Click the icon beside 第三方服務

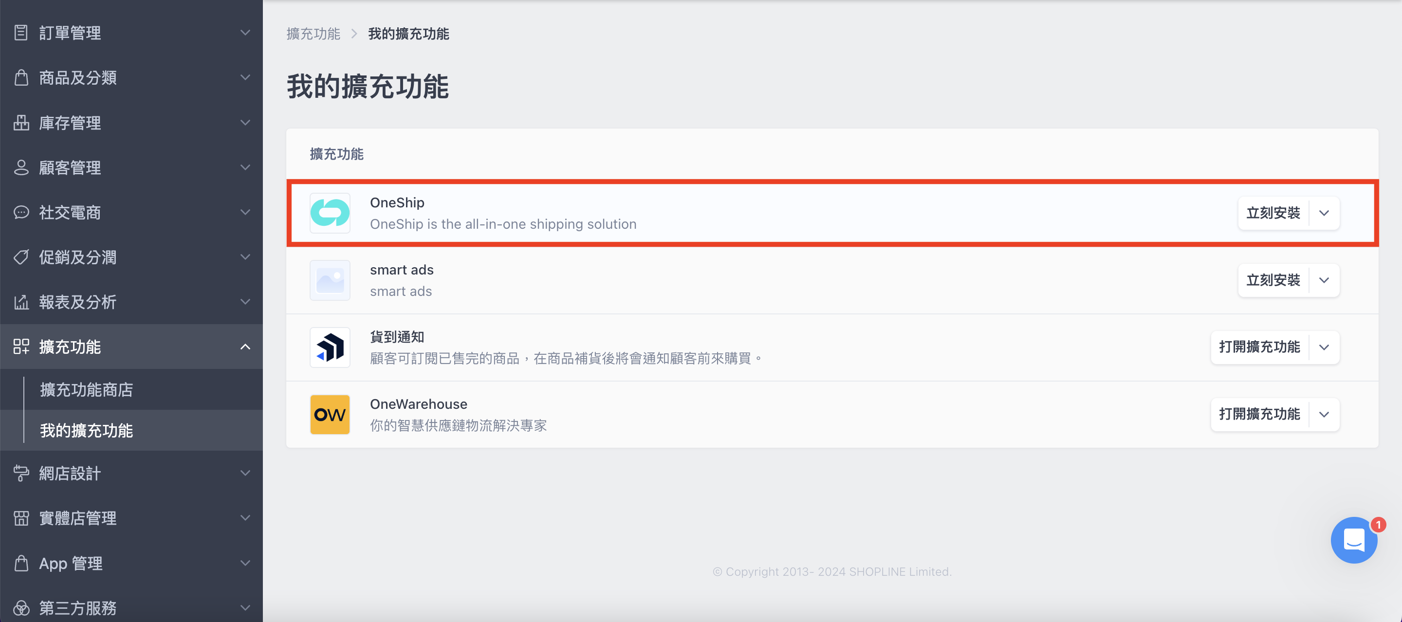coord(20,607)
